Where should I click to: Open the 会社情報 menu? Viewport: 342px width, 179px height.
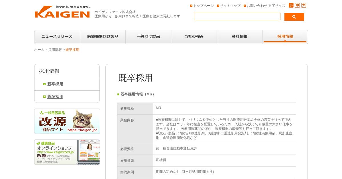coord(240,37)
